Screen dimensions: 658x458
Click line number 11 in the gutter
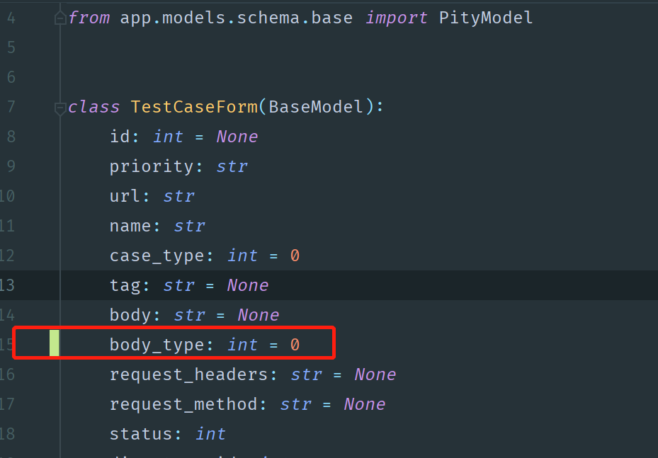8,226
